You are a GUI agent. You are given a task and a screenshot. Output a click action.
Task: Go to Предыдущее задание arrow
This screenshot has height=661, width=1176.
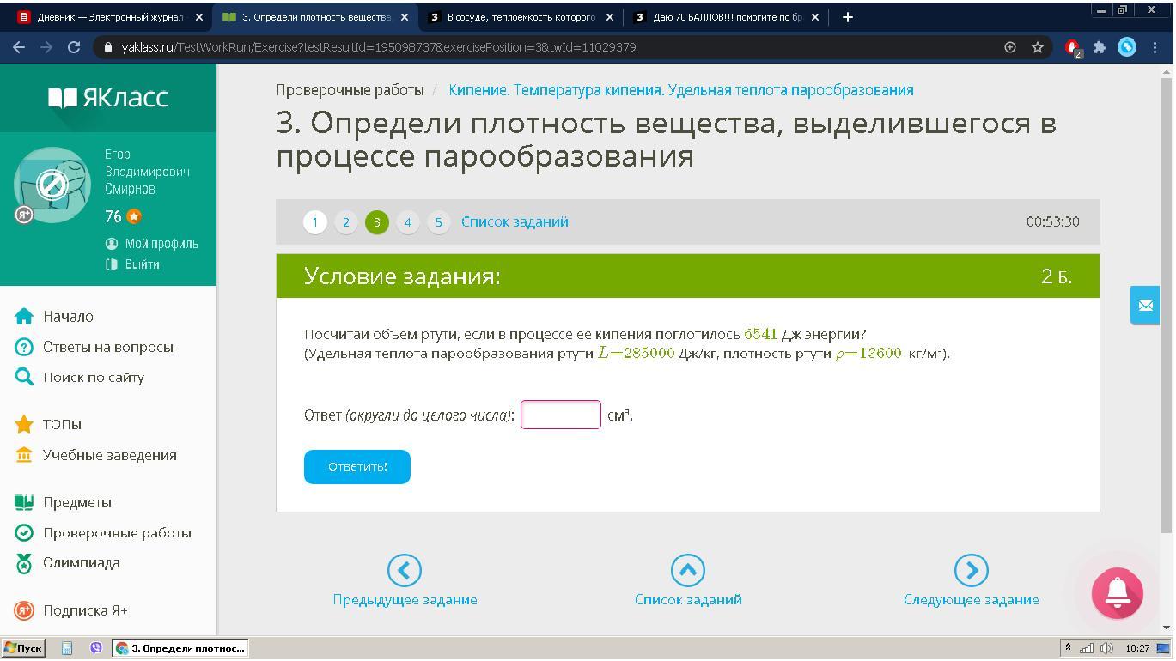click(405, 570)
